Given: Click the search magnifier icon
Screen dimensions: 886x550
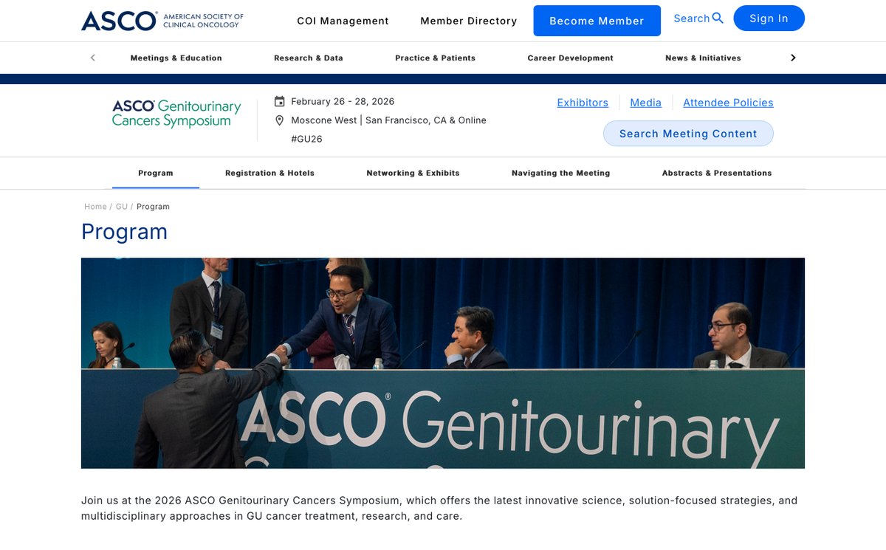Looking at the screenshot, I should click(x=718, y=18).
